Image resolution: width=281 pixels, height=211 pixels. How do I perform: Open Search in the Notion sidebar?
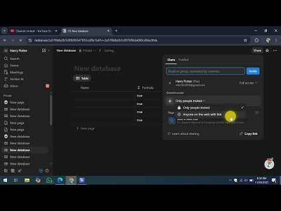15,59
